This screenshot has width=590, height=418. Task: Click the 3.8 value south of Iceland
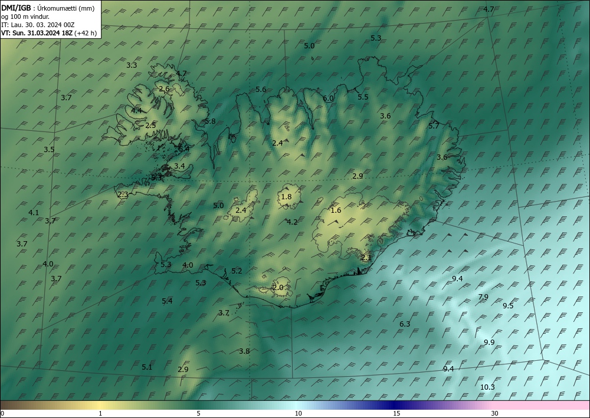pyautogui.click(x=244, y=351)
